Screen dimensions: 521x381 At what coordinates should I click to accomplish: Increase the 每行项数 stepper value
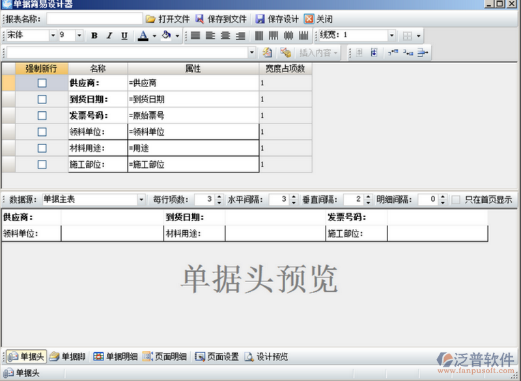pos(219,197)
